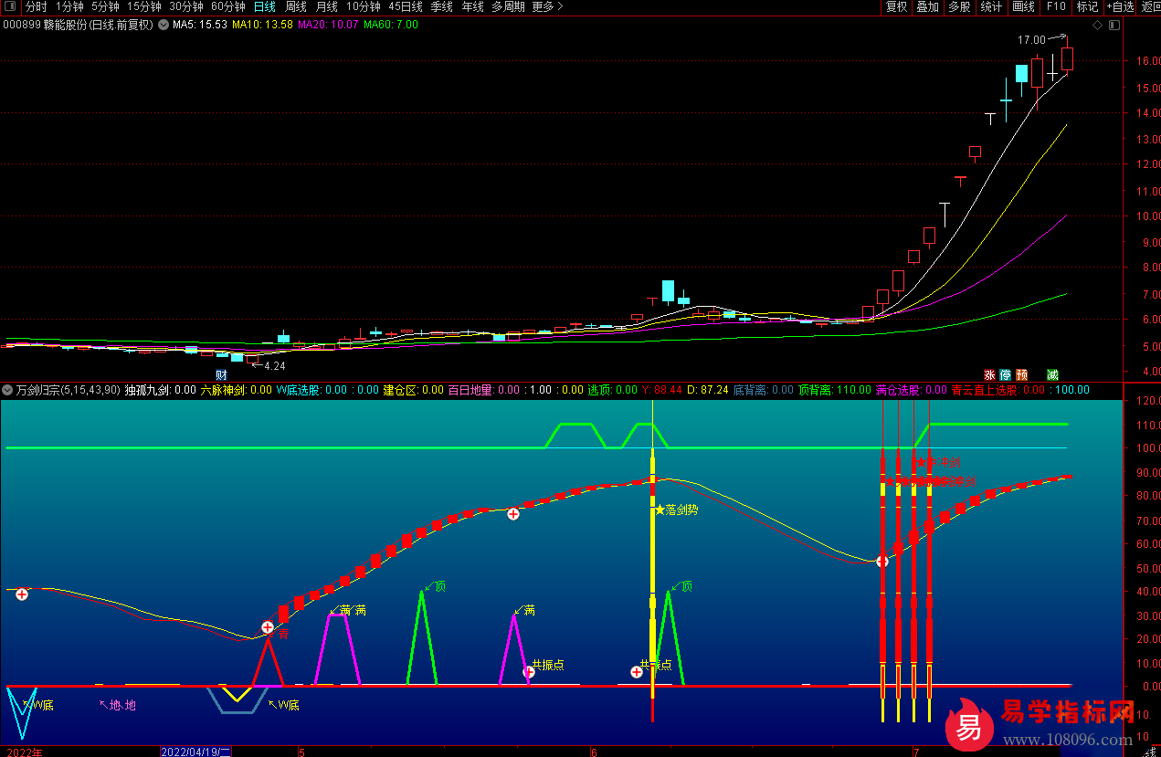Click the MA5: 15.53 label

pos(200,25)
